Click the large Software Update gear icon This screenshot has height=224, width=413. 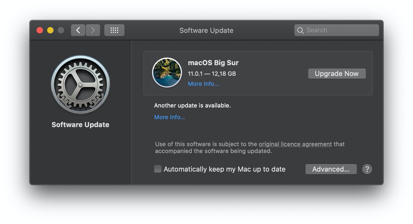pos(80,85)
